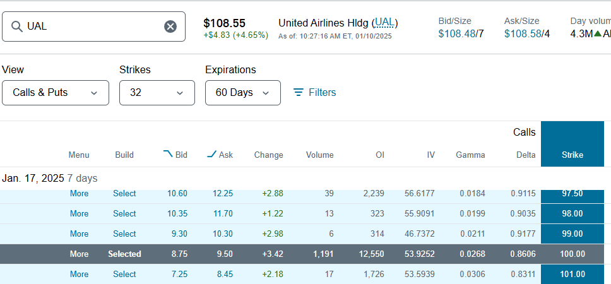Deselect the Selected 100.00 strike call
The height and width of the screenshot is (284, 611).
pos(125,254)
